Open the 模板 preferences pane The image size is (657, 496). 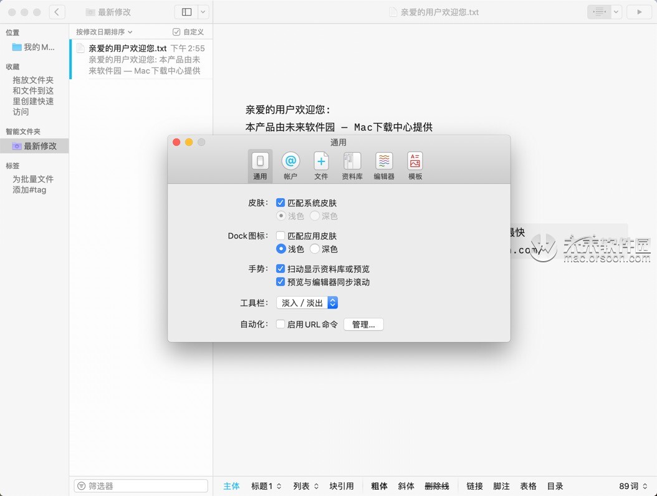pyautogui.click(x=415, y=164)
